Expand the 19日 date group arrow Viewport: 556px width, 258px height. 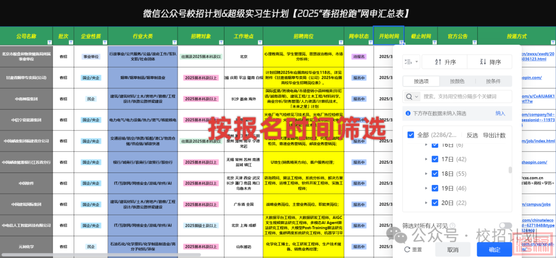click(x=427, y=188)
